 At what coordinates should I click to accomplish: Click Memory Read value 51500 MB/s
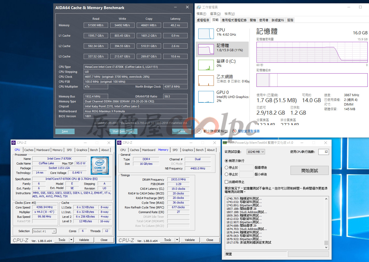[96, 25]
